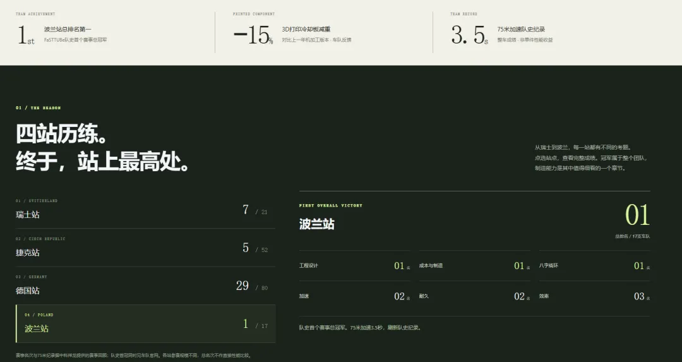The height and width of the screenshot is (362, 682).
Task: Click the '总排名 / 17支车队' caption
Action: (632, 236)
